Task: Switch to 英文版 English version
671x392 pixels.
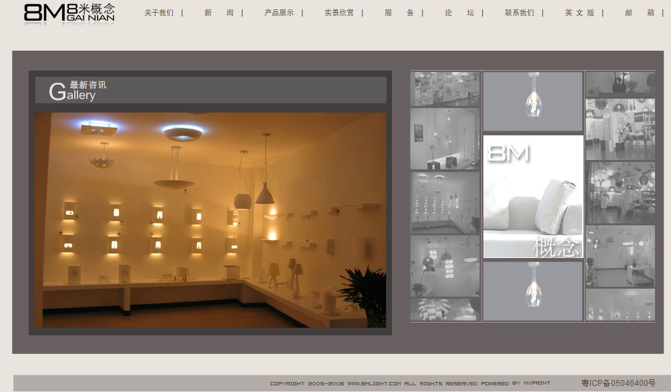Action: tap(580, 13)
